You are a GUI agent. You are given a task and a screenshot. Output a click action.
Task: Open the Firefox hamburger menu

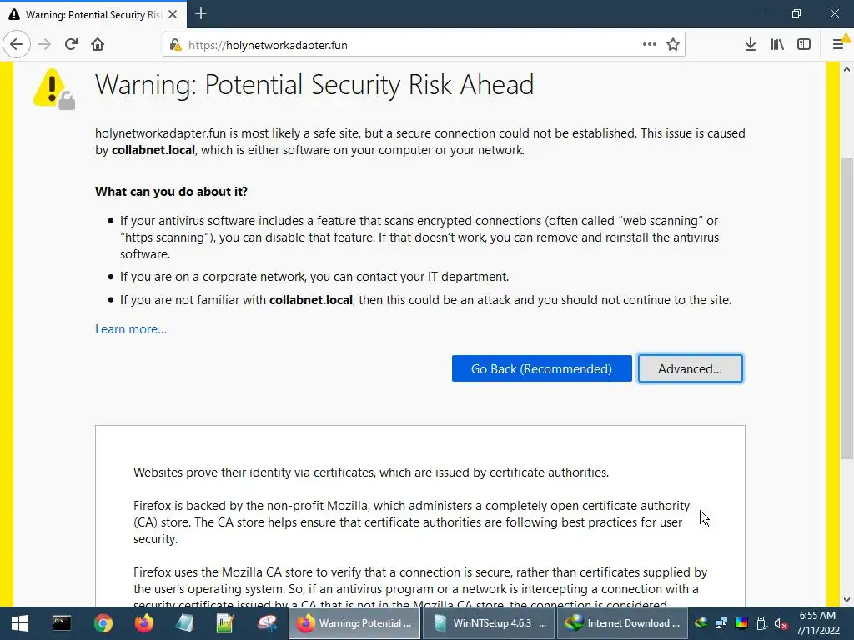(x=839, y=45)
